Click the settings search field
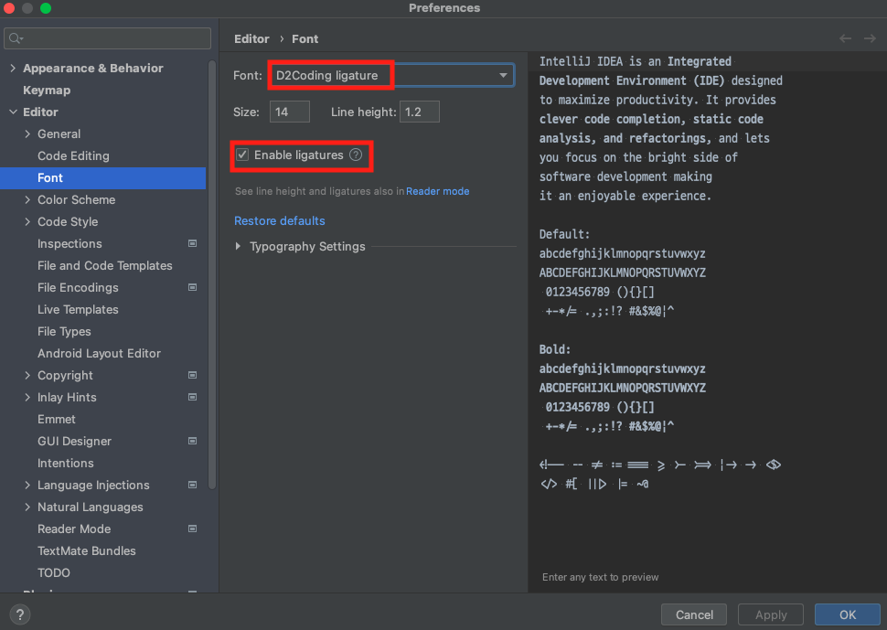 tap(108, 38)
